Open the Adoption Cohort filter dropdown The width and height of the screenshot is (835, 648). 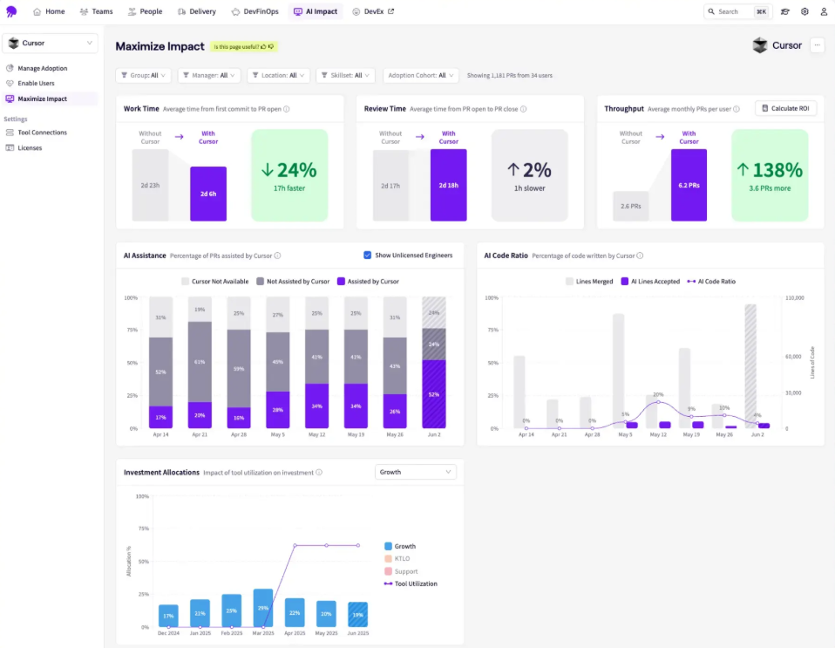click(x=420, y=76)
